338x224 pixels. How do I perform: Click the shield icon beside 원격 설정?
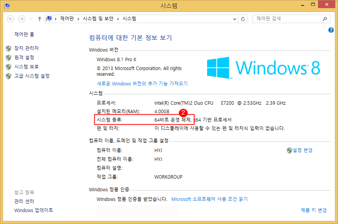[8, 58]
